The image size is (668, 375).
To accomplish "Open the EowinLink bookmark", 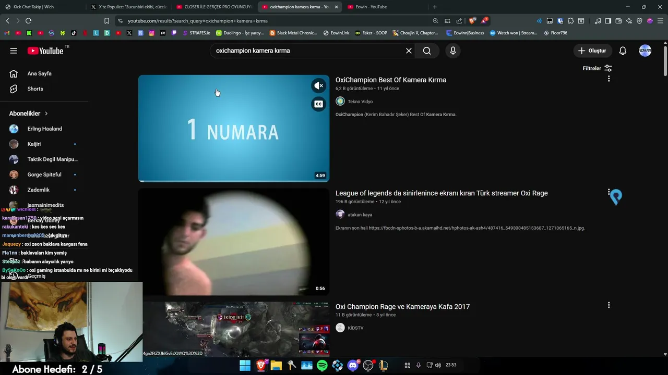I will click(336, 33).
